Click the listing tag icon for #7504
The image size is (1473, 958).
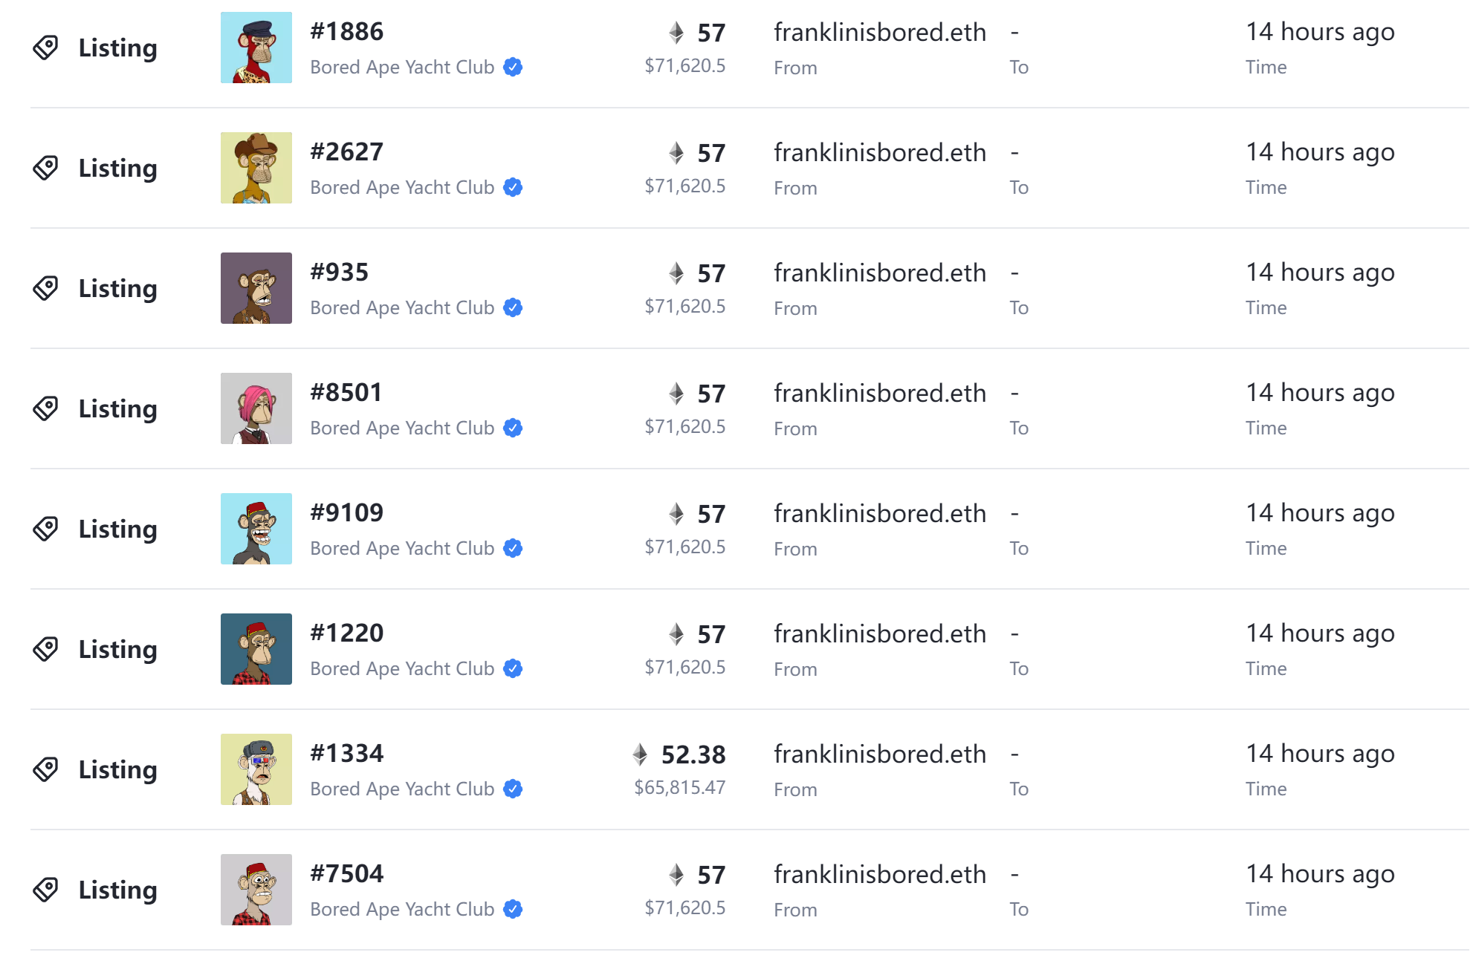tap(45, 890)
